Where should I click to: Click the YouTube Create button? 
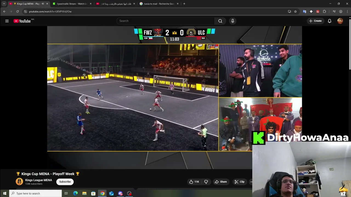pos(315,21)
